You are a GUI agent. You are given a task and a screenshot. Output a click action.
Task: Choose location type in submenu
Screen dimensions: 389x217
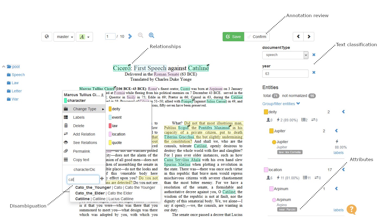pos(129,134)
